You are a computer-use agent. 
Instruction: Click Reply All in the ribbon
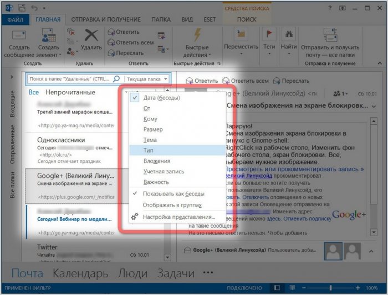coord(130,42)
